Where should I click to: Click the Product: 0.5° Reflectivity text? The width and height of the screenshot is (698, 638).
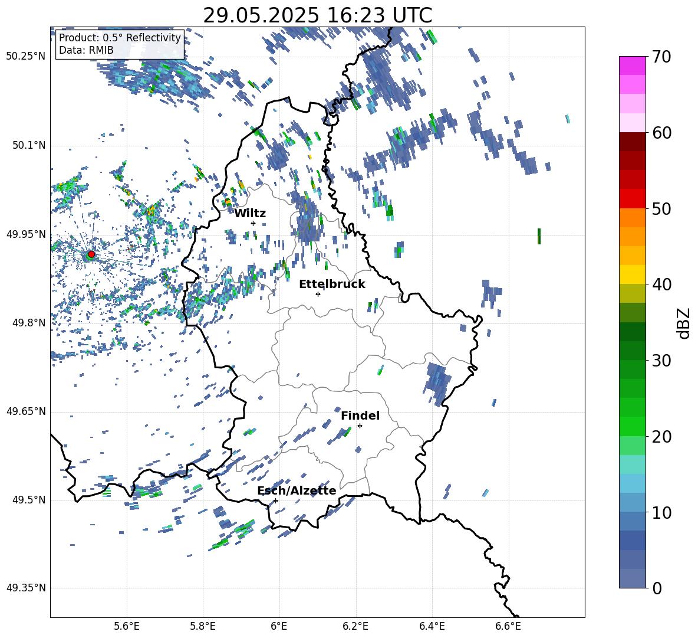120,38
